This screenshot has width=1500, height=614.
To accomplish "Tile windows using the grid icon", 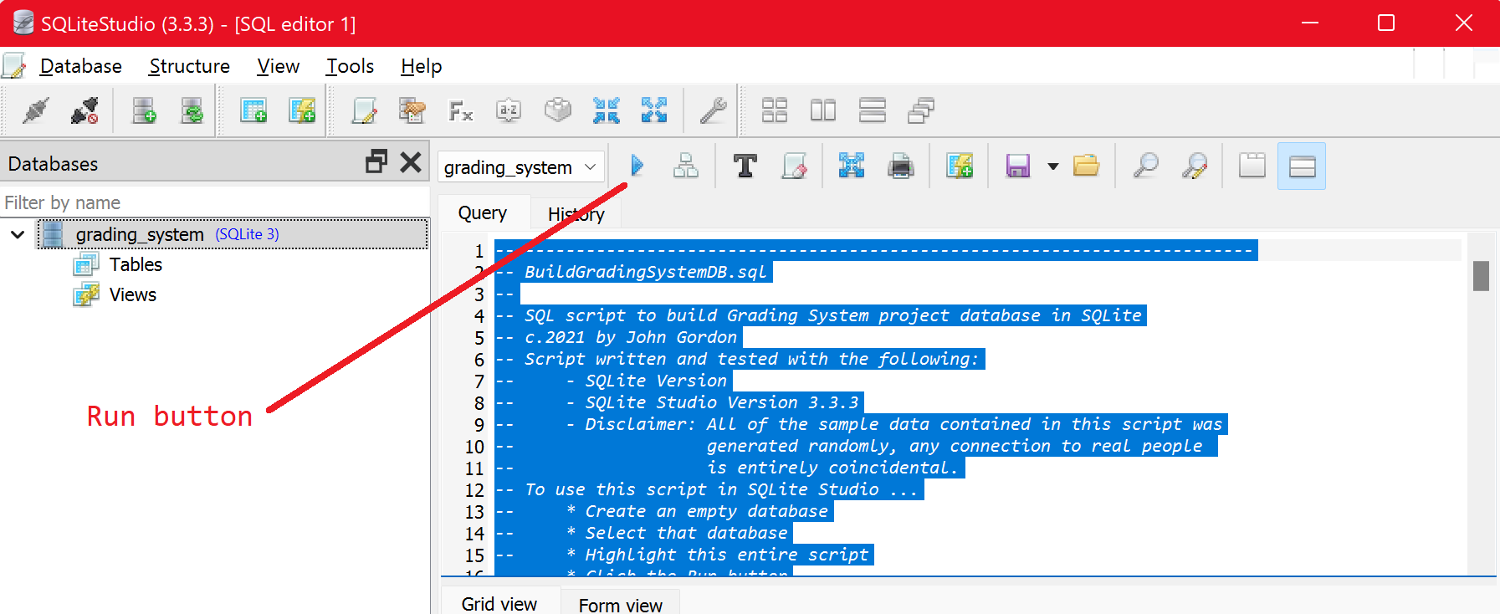I will (775, 110).
